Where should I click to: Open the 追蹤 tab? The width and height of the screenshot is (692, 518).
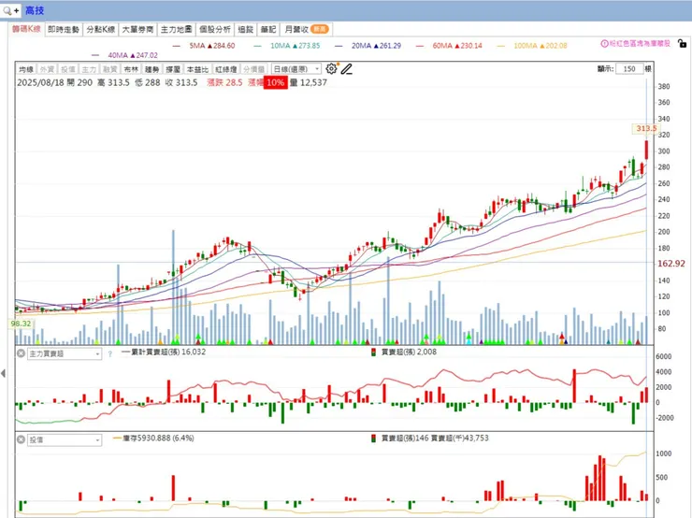click(x=245, y=29)
